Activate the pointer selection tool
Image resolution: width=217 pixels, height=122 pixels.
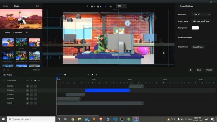click(105, 6)
